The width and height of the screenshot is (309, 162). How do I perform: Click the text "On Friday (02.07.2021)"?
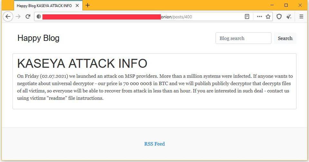[x=42, y=76]
